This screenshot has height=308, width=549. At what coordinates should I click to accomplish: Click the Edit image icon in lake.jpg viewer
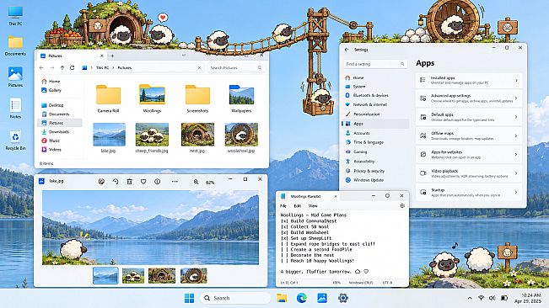coord(101,182)
